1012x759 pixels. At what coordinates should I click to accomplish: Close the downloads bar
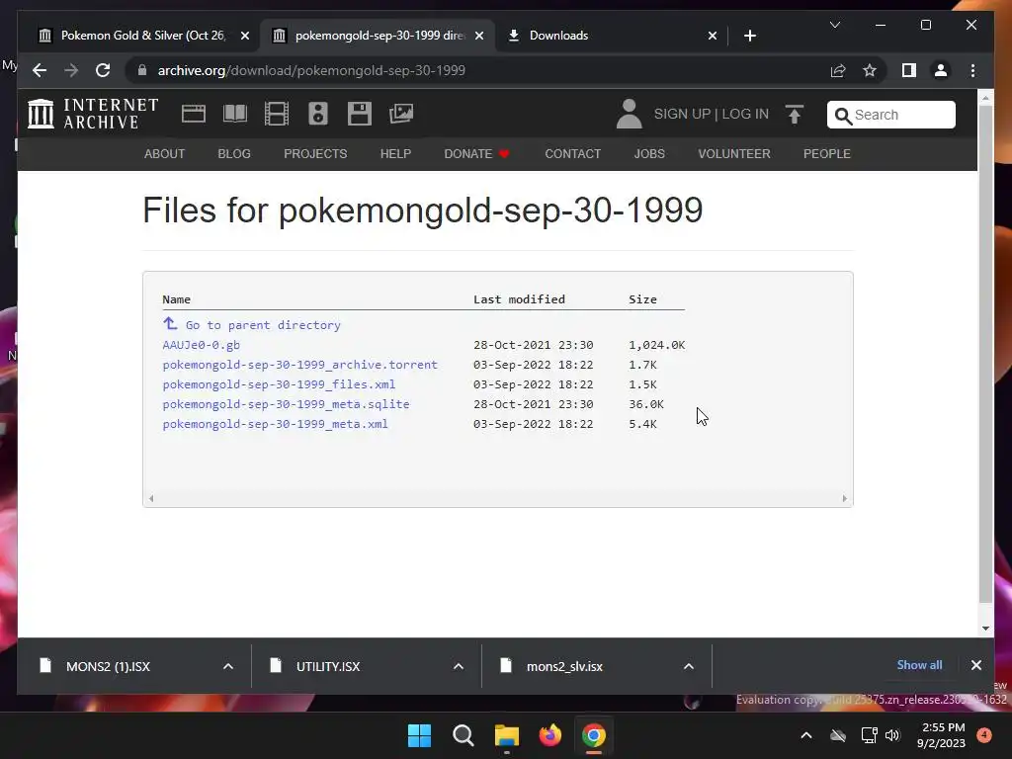tap(975, 665)
